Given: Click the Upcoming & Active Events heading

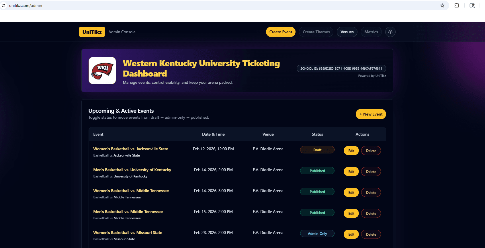Looking at the screenshot, I should [121, 111].
